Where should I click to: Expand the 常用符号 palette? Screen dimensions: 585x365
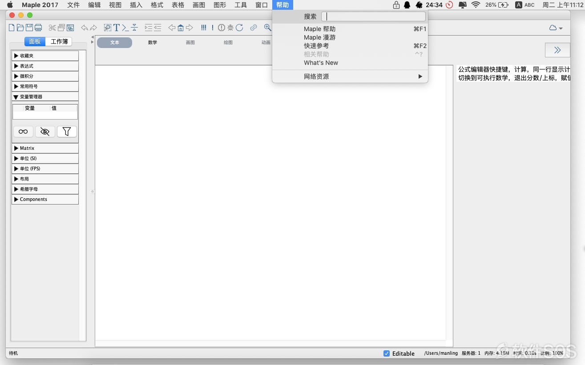click(x=45, y=86)
